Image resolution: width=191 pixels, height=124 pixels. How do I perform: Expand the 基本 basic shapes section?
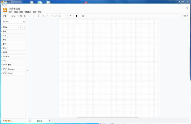[14, 44]
